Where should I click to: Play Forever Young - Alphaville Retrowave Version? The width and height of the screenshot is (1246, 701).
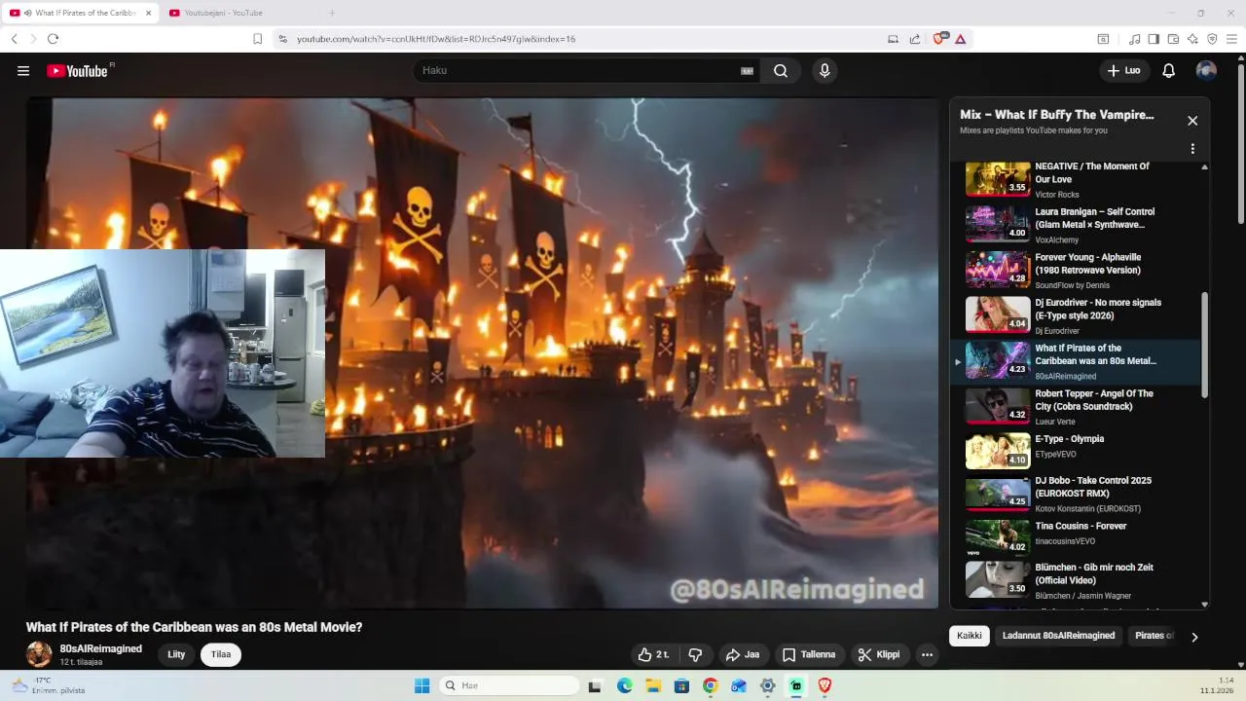tap(1076, 271)
